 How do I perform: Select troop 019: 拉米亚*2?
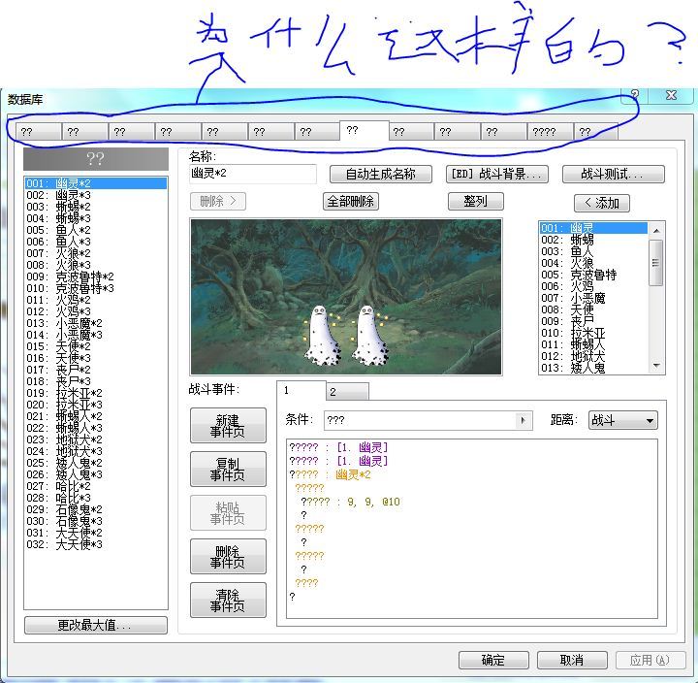[96, 393]
